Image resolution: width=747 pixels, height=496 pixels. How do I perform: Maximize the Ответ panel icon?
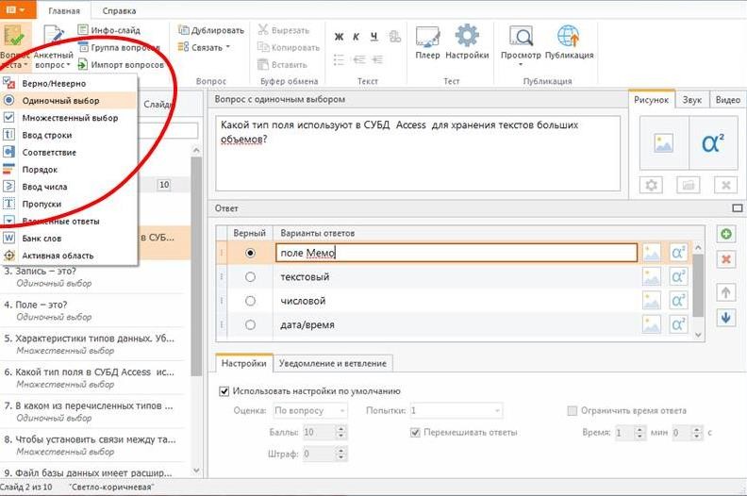(737, 208)
